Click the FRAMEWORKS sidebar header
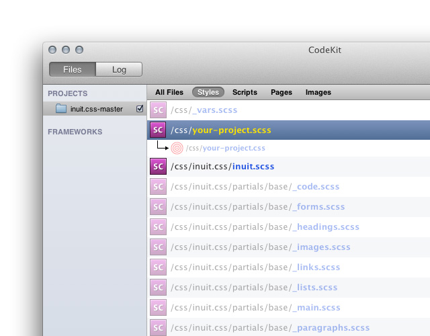The image size is (430, 336). (75, 132)
